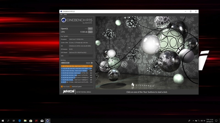Open the File menu
Viewport: 220px width, 123px height.
[x=61, y=15]
